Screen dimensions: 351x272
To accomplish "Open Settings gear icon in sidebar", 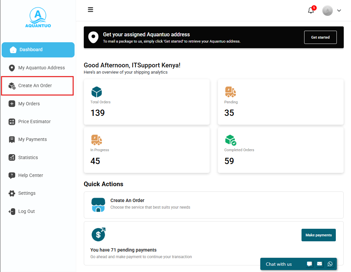I will [12, 193].
